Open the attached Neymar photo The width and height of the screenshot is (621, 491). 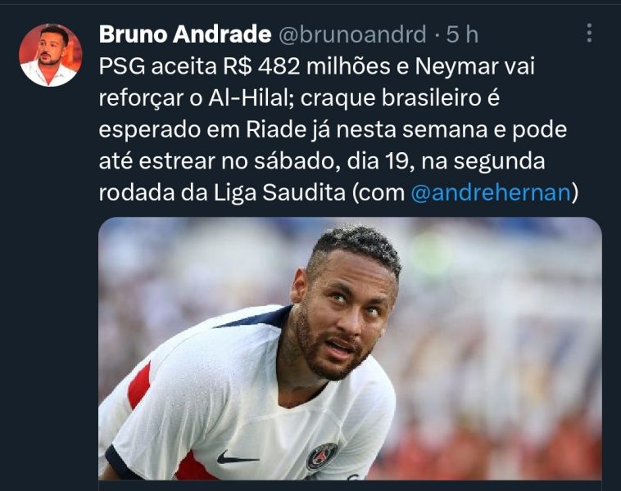click(x=350, y=349)
